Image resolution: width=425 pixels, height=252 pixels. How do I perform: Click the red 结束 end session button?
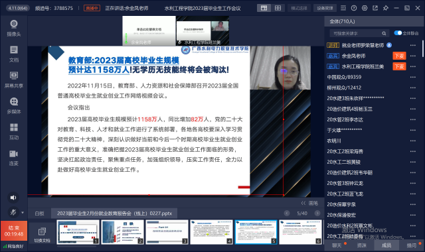click(x=14, y=231)
